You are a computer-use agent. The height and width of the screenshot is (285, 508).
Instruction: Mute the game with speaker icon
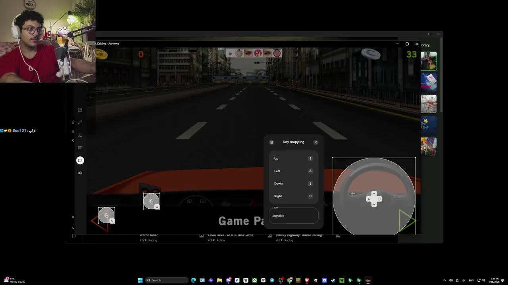point(80,173)
